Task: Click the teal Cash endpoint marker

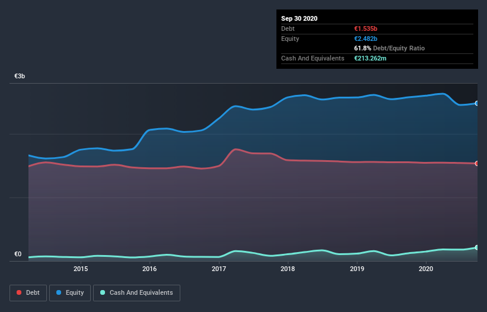Action: point(477,247)
